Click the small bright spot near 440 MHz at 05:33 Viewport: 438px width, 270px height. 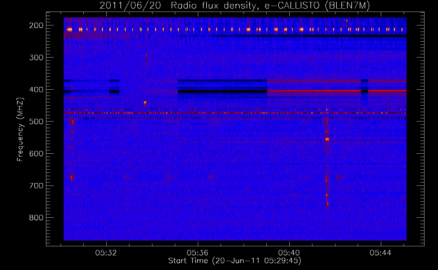coord(145,103)
